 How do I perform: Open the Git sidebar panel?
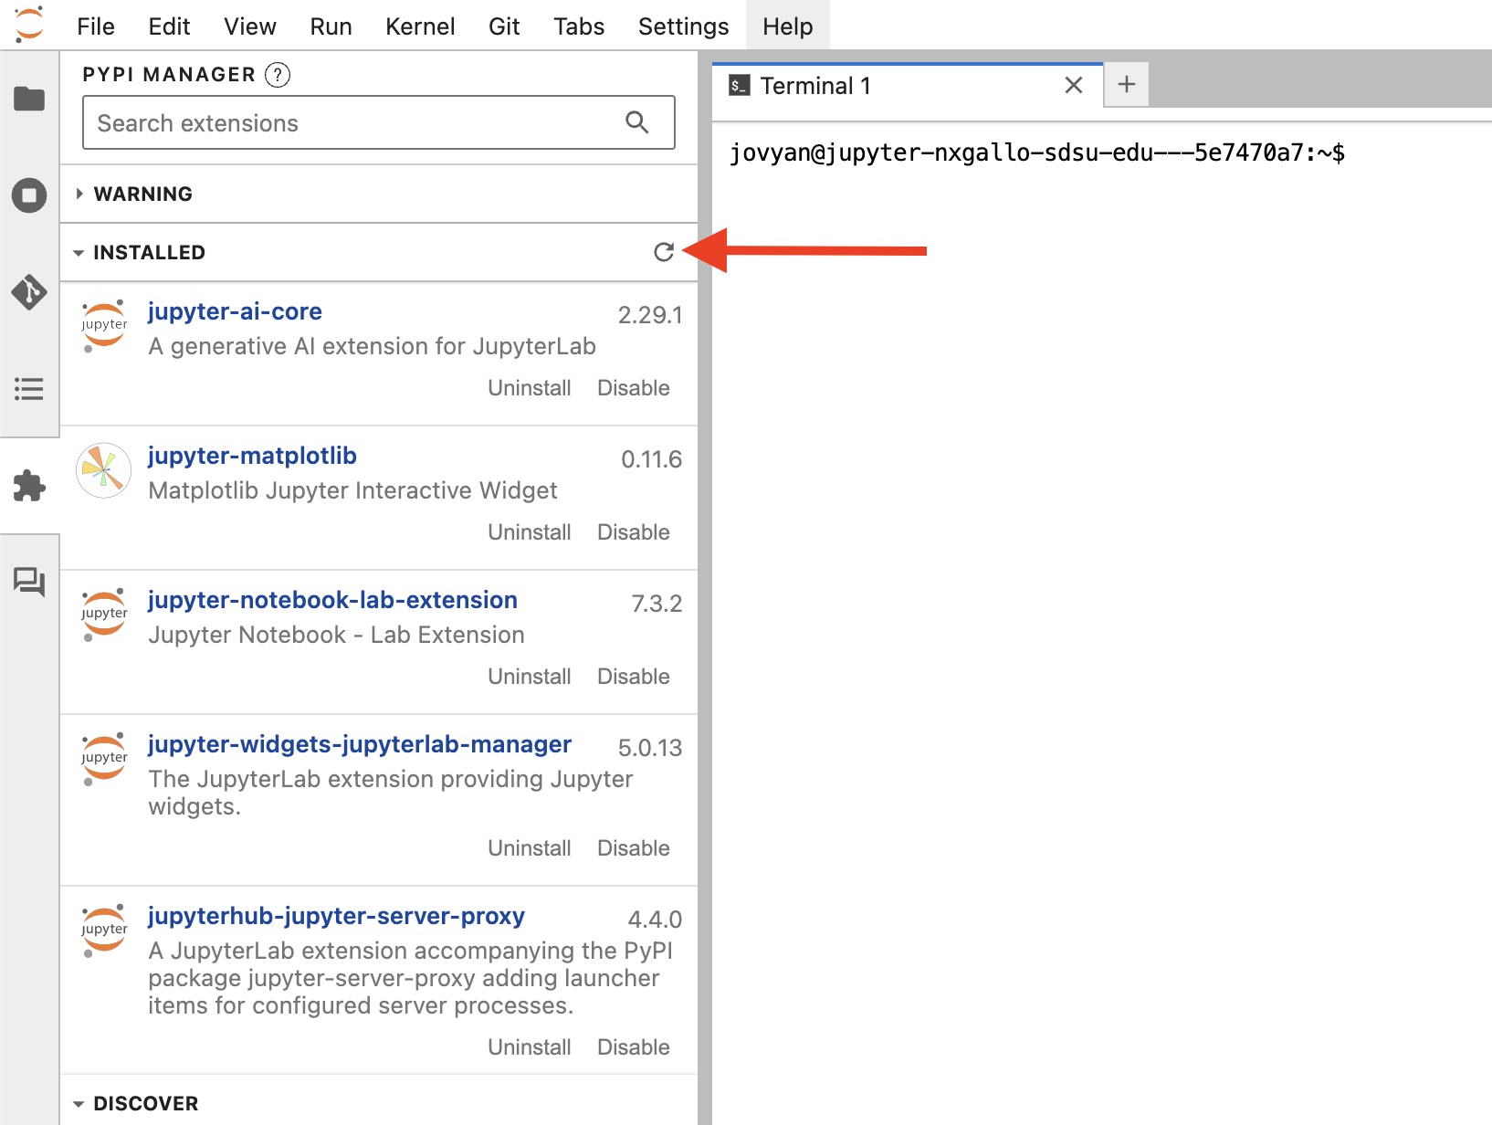point(29,292)
